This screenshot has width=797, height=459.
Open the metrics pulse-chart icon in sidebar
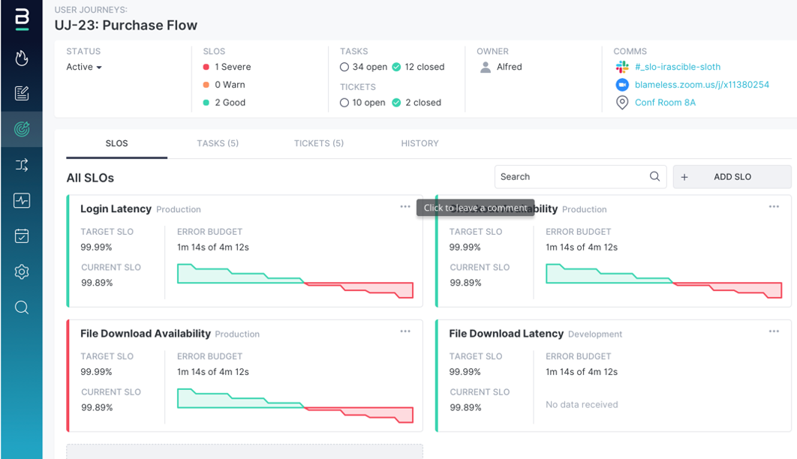pyautogui.click(x=22, y=200)
